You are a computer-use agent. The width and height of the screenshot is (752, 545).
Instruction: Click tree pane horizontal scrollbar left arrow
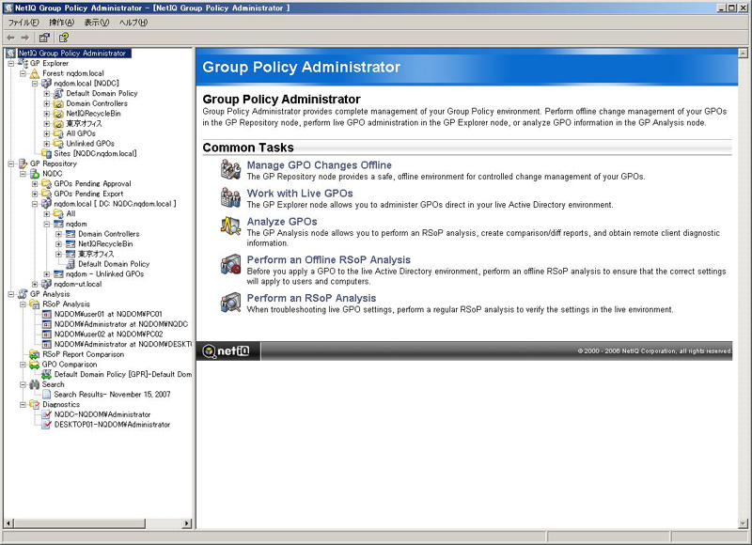(9, 523)
